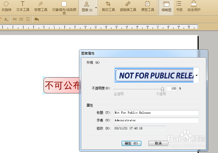Select the red 不可公布 stamp on page

click(61, 85)
